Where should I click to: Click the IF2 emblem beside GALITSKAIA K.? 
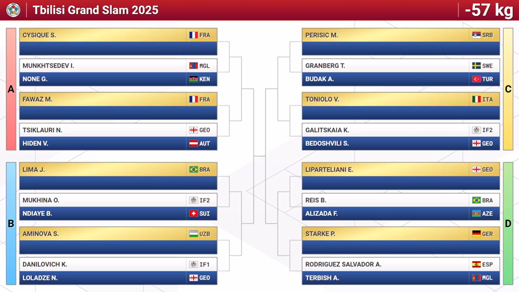(x=476, y=130)
